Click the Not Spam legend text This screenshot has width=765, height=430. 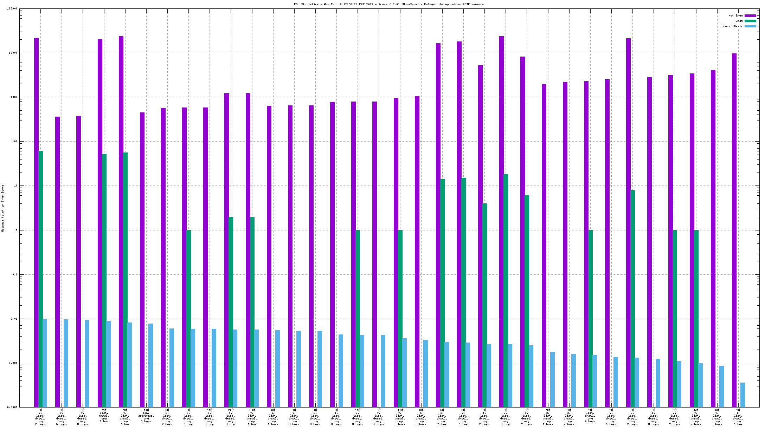(735, 15)
